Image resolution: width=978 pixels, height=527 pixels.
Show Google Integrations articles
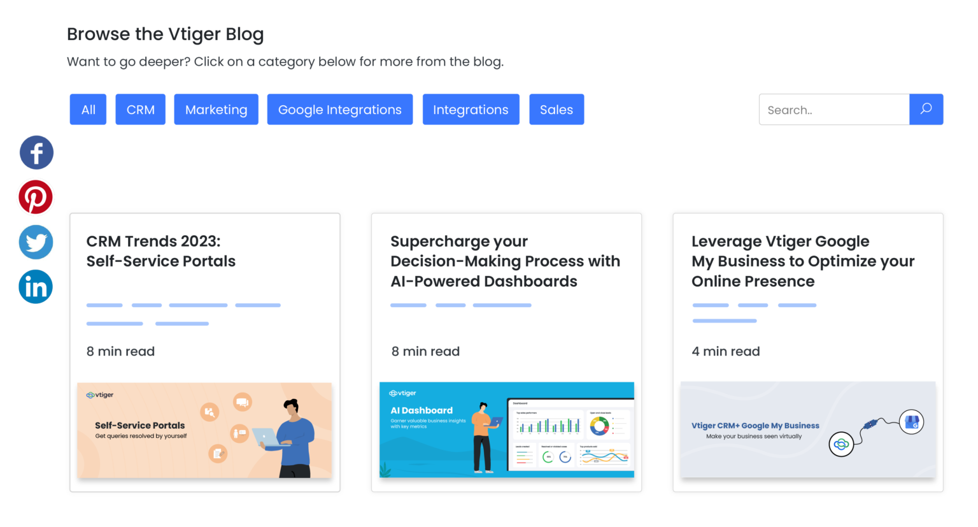339,109
